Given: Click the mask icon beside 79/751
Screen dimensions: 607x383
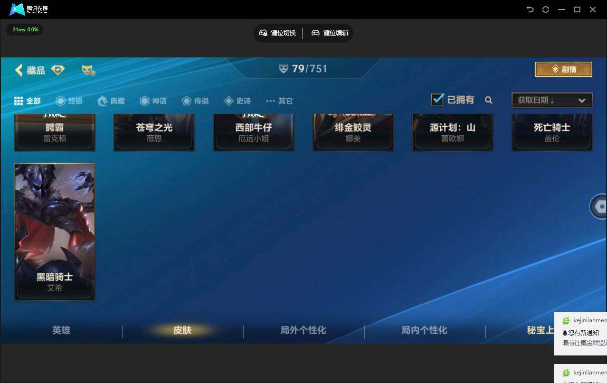Looking at the screenshot, I should [284, 69].
